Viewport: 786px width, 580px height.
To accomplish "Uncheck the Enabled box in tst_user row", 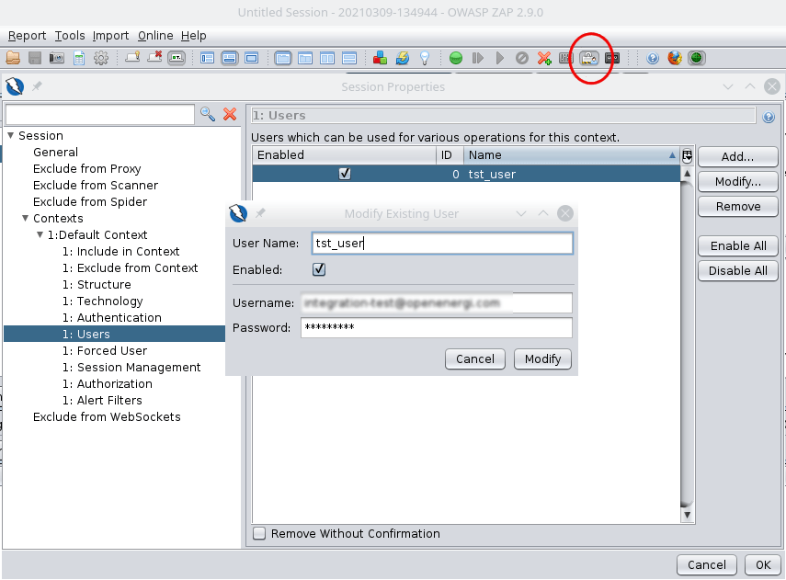I will tap(345, 173).
